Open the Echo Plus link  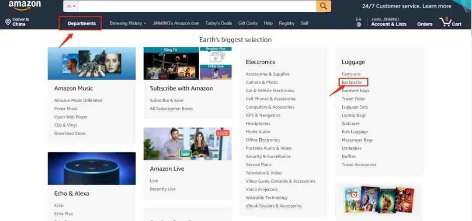point(63,214)
